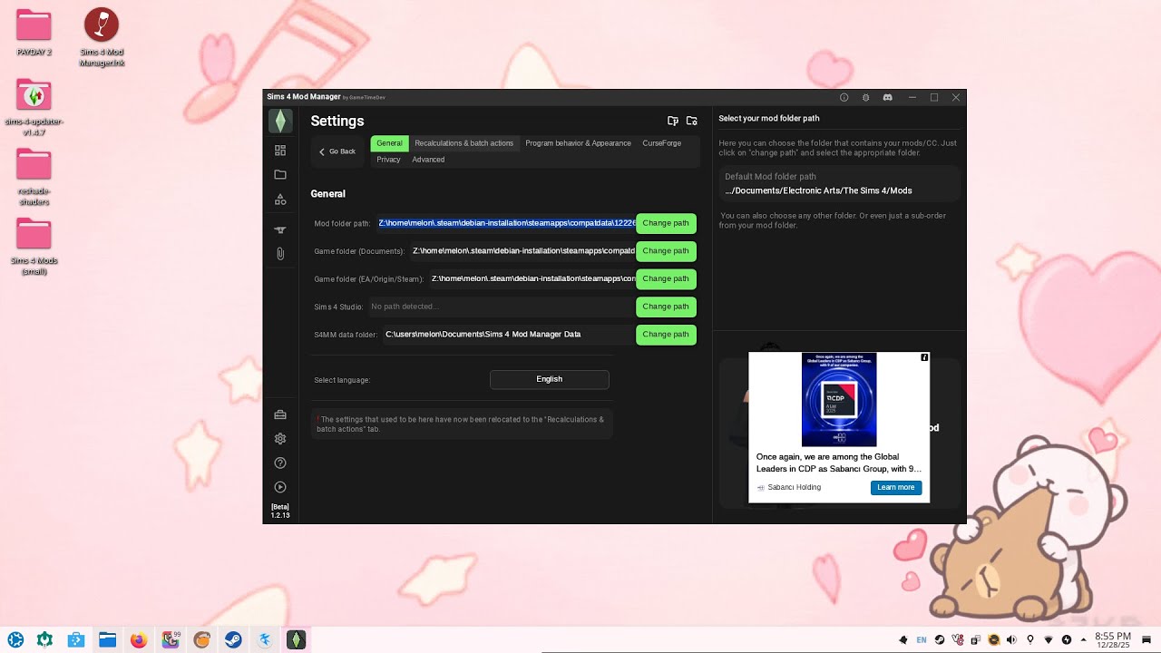Click the Steam icon in the system tray
The width and height of the screenshot is (1161, 653).
click(x=939, y=639)
